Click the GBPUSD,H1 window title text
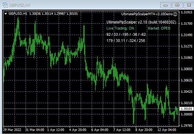 coord(20,5)
